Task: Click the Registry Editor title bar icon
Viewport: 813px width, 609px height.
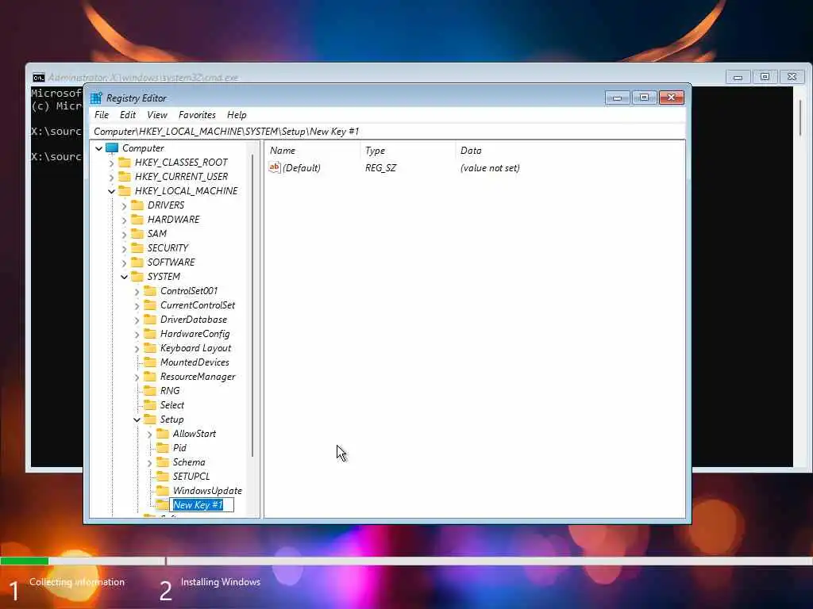Action: [x=96, y=98]
